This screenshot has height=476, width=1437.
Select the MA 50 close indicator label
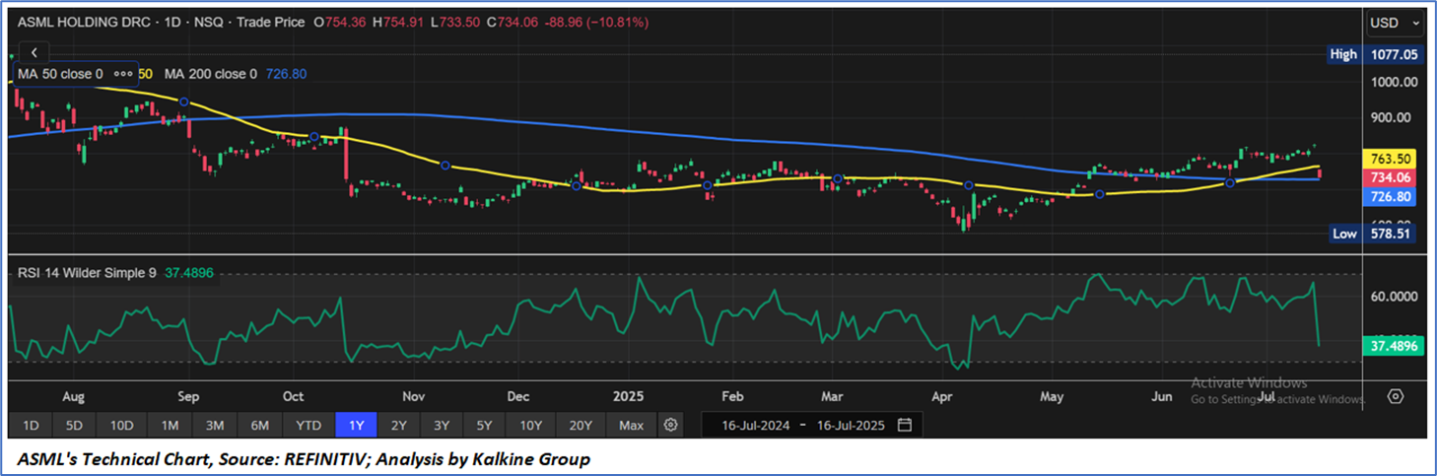[60, 74]
